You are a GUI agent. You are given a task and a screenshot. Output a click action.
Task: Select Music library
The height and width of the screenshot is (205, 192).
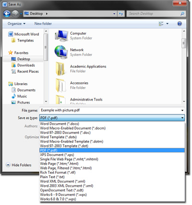click(x=19, y=96)
